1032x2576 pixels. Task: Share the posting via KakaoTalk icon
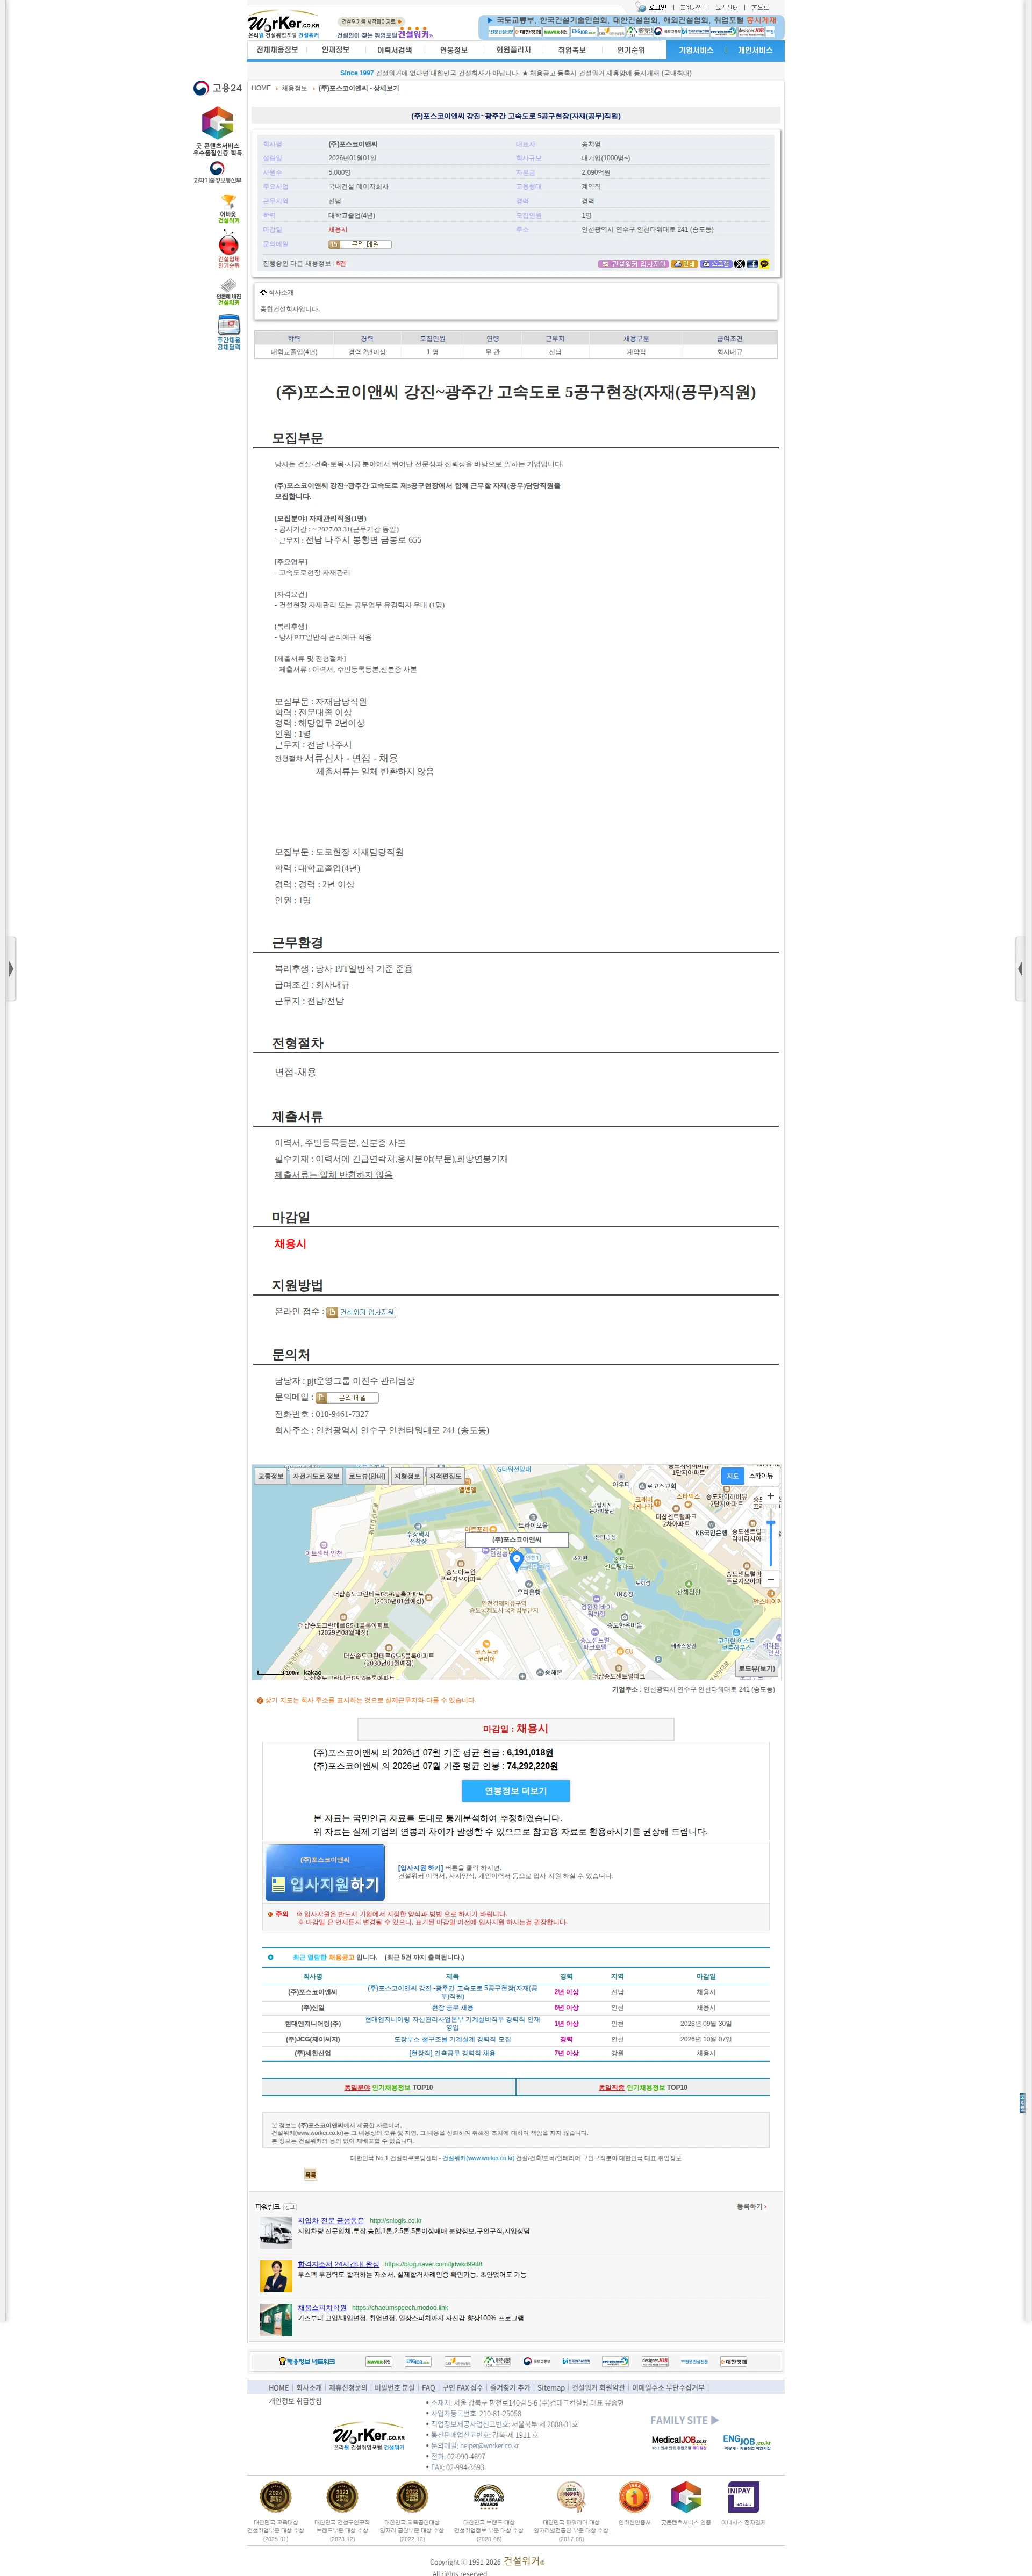click(764, 264)
